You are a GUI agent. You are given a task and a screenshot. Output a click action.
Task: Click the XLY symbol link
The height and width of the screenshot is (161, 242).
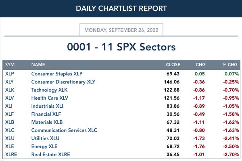9,82
